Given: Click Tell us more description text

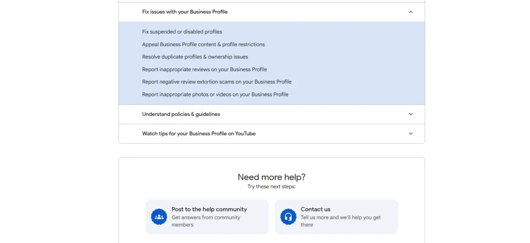Looking at the screenshot, I should 340,221.
